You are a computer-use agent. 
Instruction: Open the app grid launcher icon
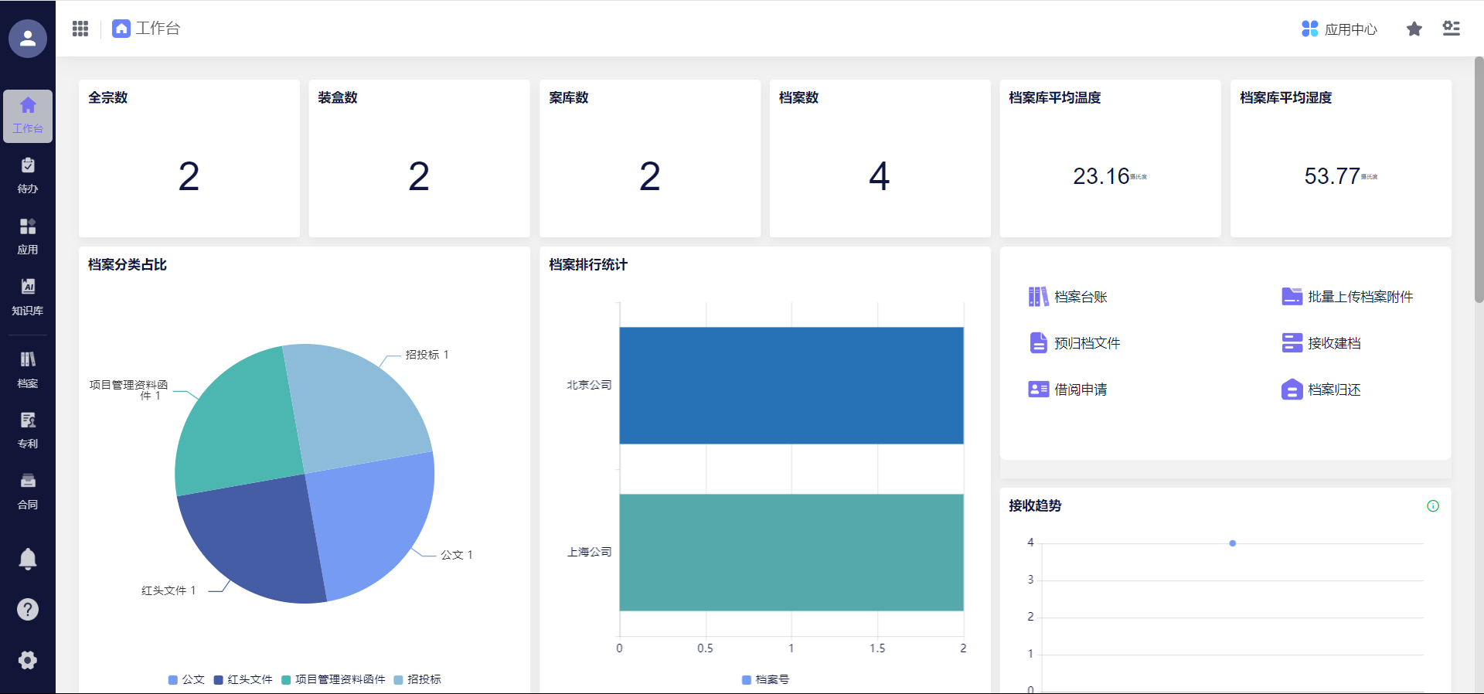point(80,29)
